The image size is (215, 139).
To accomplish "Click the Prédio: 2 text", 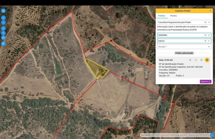I will (180, 76).
